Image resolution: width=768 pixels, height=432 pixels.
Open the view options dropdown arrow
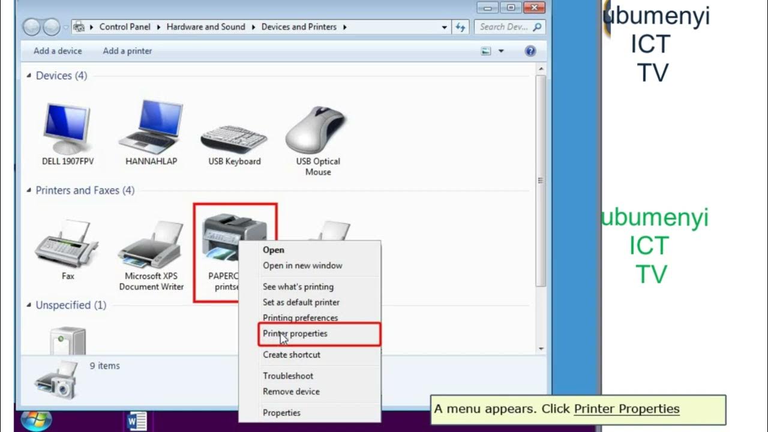[501, 51]
